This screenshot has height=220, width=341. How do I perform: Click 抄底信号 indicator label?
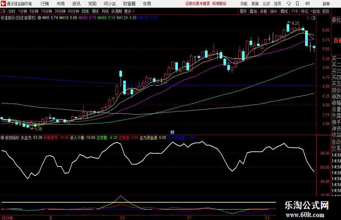[51, 138]
